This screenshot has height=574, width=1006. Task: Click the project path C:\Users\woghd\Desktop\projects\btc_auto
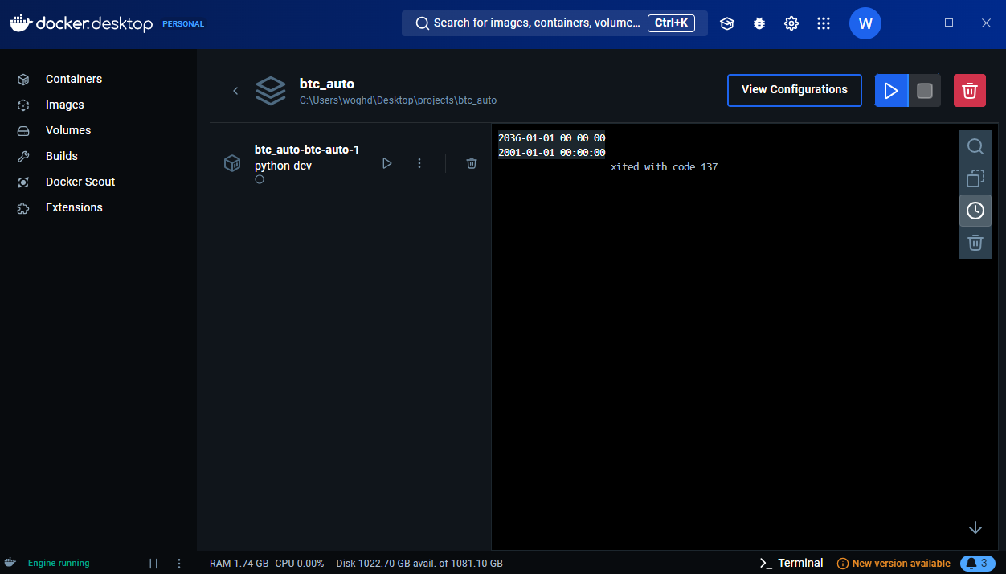coord(398,100)
